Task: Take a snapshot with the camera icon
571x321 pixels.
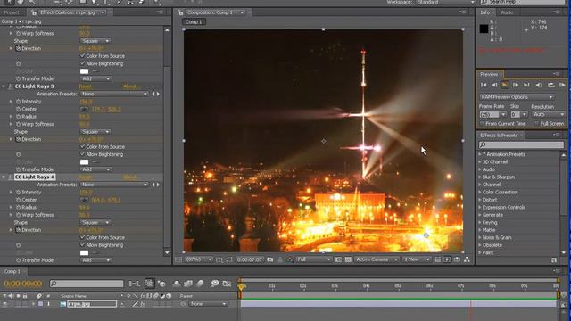Action: [x=269, y=259]
